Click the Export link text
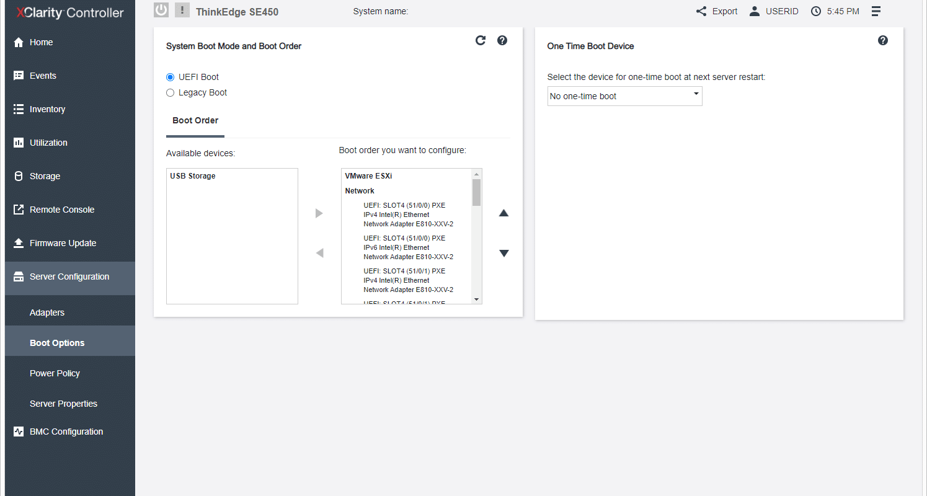This screenshot has height=496, width=927. pos(725,11)
